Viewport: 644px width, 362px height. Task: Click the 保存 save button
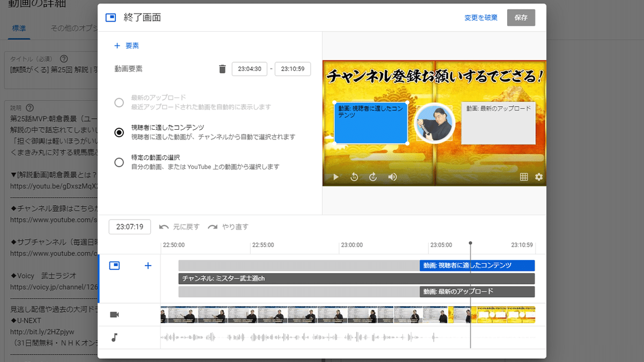click(x=521, y=18)
